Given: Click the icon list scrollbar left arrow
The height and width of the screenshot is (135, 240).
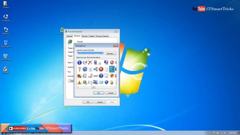Looking at the screenshot, I should point(78,87).
